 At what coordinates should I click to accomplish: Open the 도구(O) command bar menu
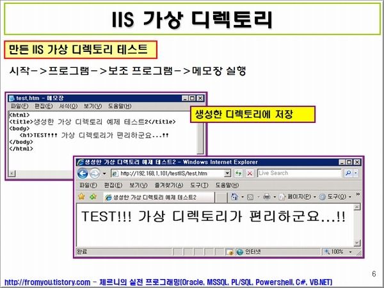pos(336,196)
